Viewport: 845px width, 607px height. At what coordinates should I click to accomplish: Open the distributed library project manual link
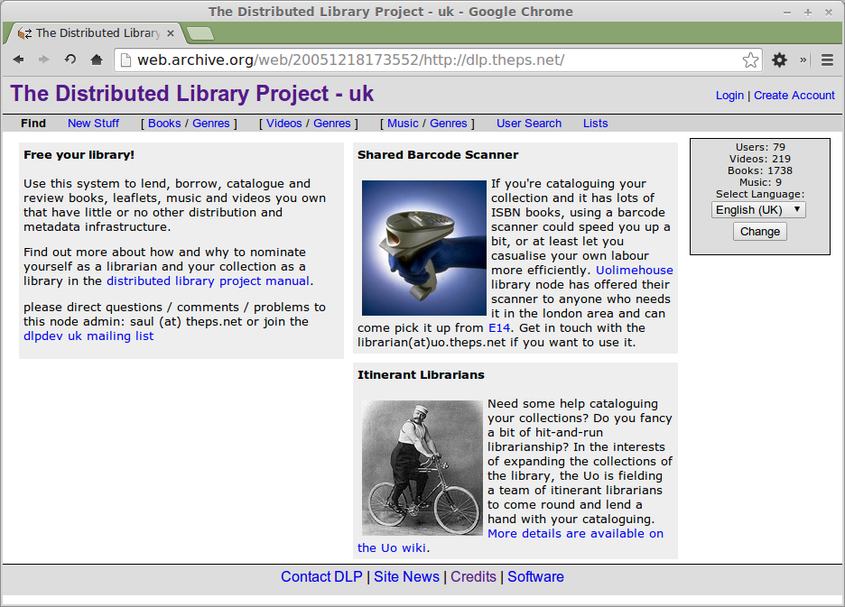pyautogui.click(x=208, y=281)
